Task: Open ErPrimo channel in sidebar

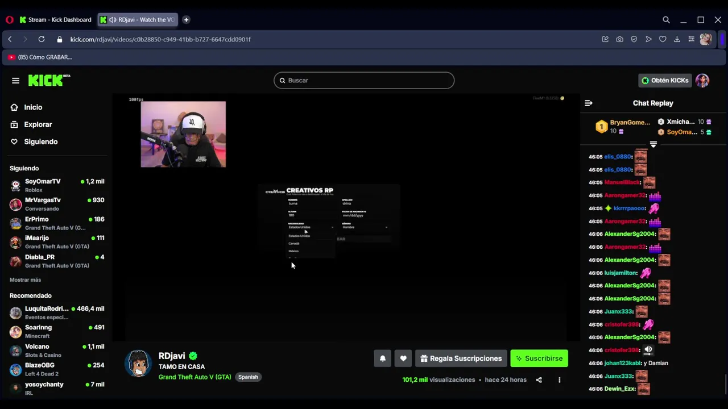Action: [57, 223]
